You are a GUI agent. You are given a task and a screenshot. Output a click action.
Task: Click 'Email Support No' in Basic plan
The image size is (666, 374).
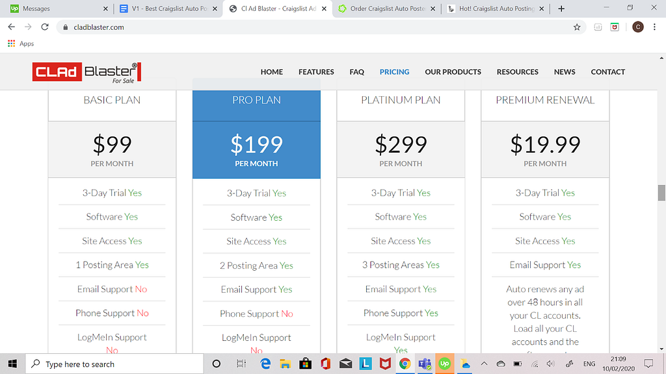(112, 289)
